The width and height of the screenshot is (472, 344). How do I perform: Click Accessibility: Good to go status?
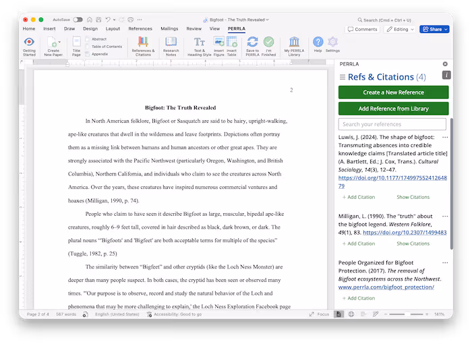174,314
